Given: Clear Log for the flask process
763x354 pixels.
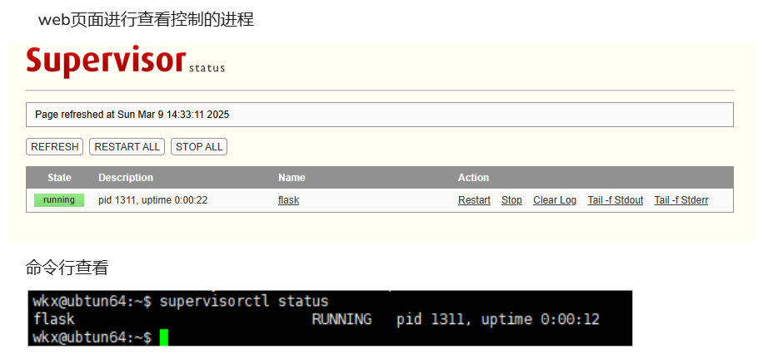Looking at the screenshot, I should (x=555, y=200).
